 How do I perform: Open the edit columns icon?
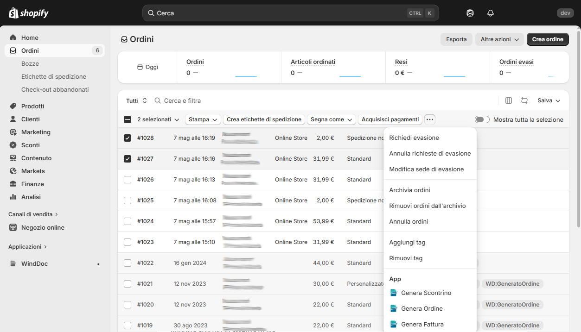[509, 100]
